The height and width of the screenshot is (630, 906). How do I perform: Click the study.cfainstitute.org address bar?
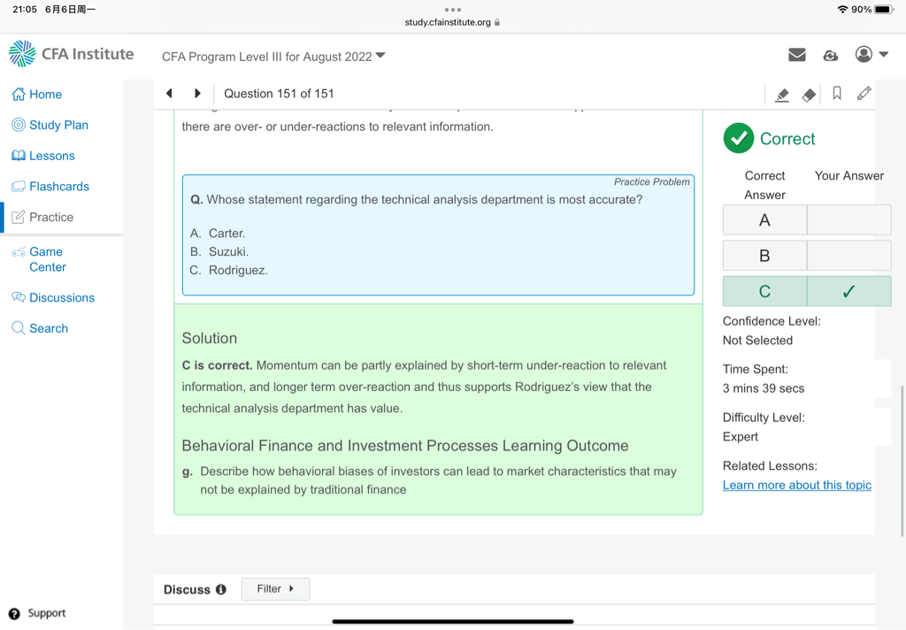[x=452, y=22]
